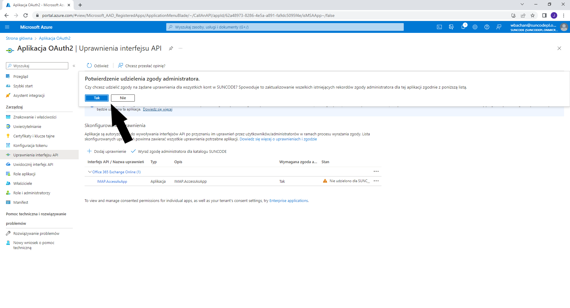Click the Stan column header
The height and width of the screenshot is (308, 570).
click(x=325, y=162)
